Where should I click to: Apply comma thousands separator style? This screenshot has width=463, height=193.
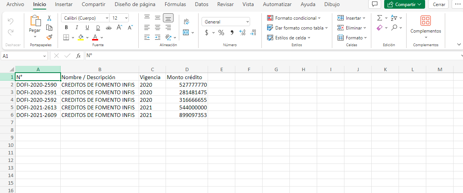coord(232,33)
